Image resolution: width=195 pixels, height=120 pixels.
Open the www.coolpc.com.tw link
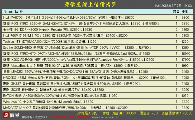click(105, 117)
